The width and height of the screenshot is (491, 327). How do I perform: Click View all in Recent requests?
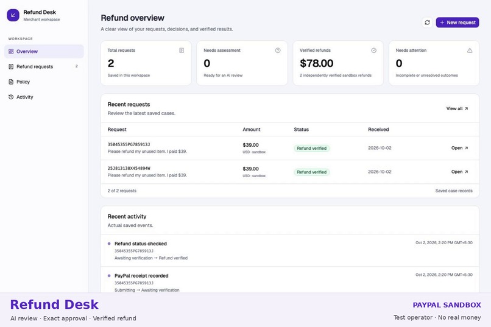click(457, 108)
